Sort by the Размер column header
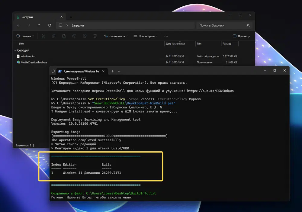 pos(227,44)
